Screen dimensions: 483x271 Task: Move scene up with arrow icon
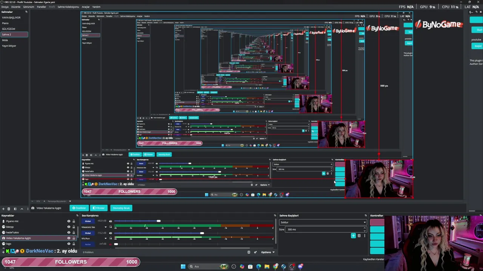tap(22, 209)
